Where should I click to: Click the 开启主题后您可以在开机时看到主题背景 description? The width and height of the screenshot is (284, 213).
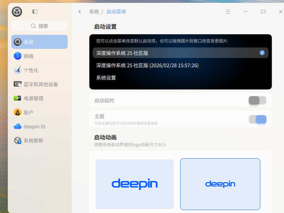[126, 123]
